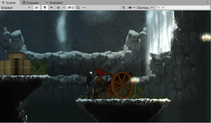Toggle 2D view mode
Screen dimensions: 211x123
[36, 8]
